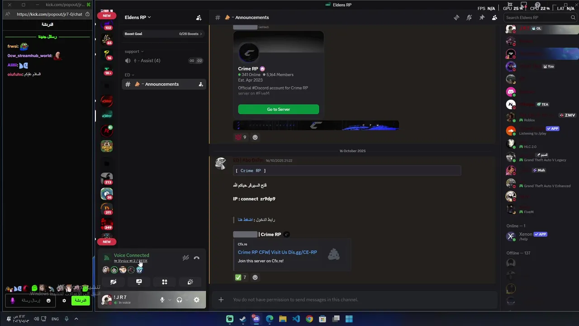Click the top NEW pill in server list
Screen dimensions: 579x326
107,15
